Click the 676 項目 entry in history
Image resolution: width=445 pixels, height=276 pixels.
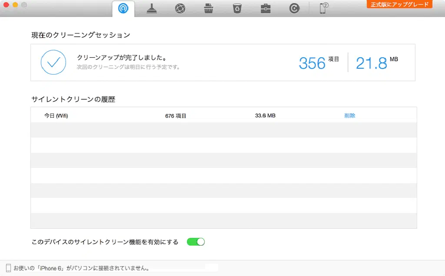(176, 116)
